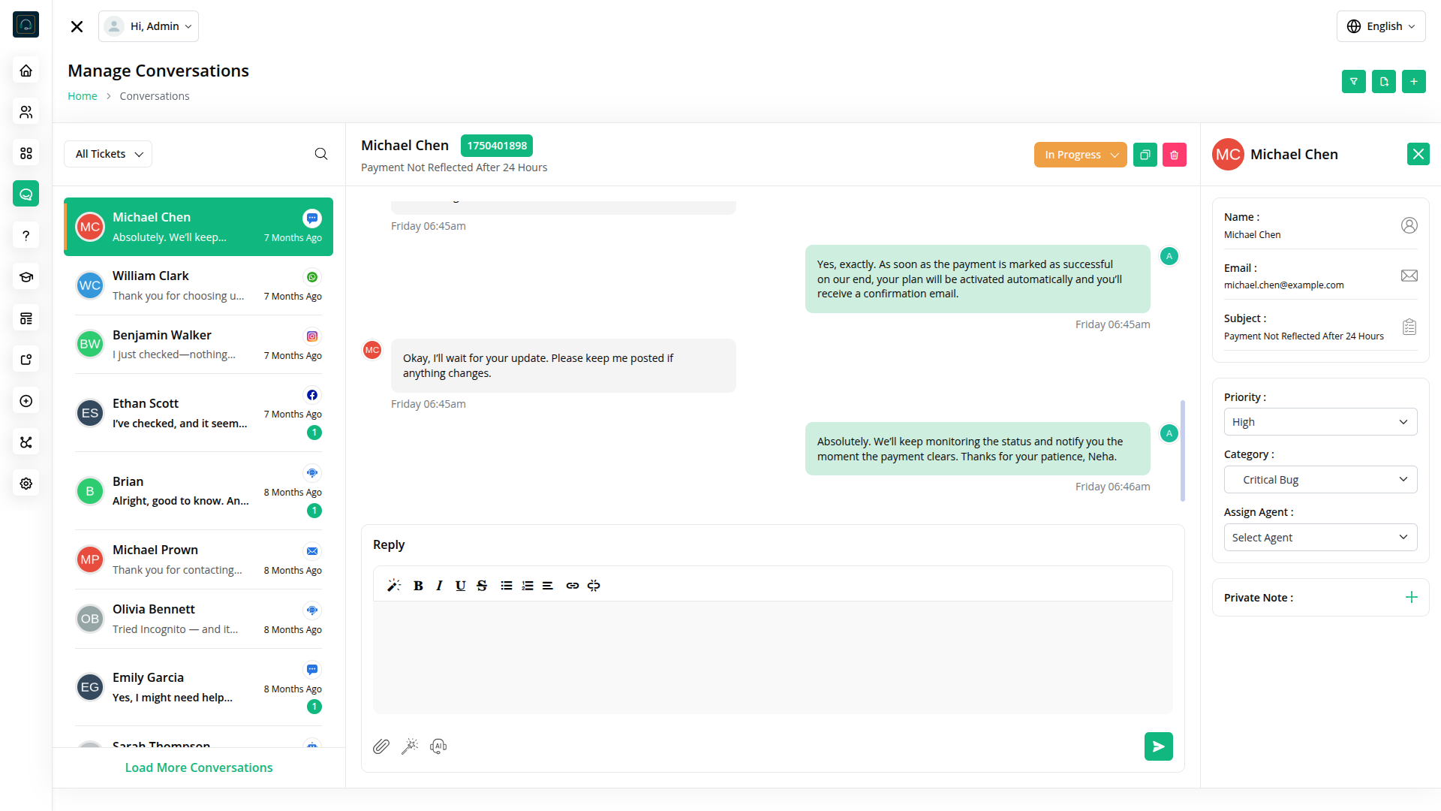The image size is (1441, 811).
Task: Open the Select Agent dropdown
Action: click(x=1320, y=538)
